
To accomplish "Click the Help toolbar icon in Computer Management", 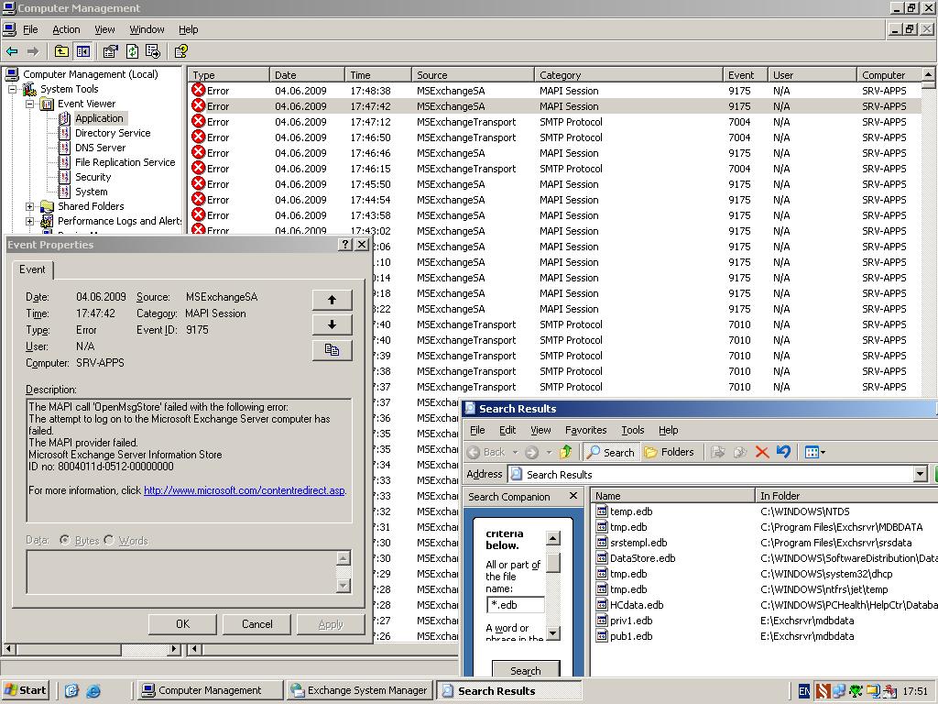I will click(x=180, y=51).
